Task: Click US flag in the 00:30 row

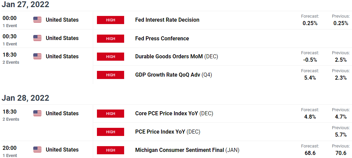Action: [37, 38]
